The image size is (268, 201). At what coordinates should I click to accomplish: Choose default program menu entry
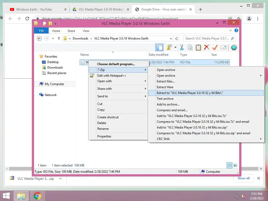(116, 64)
